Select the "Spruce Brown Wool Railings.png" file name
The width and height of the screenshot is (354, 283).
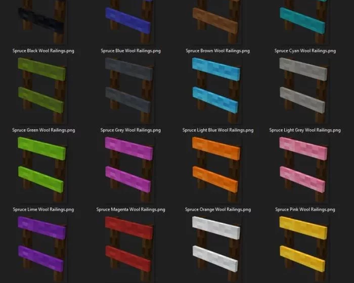pos(217,51)
